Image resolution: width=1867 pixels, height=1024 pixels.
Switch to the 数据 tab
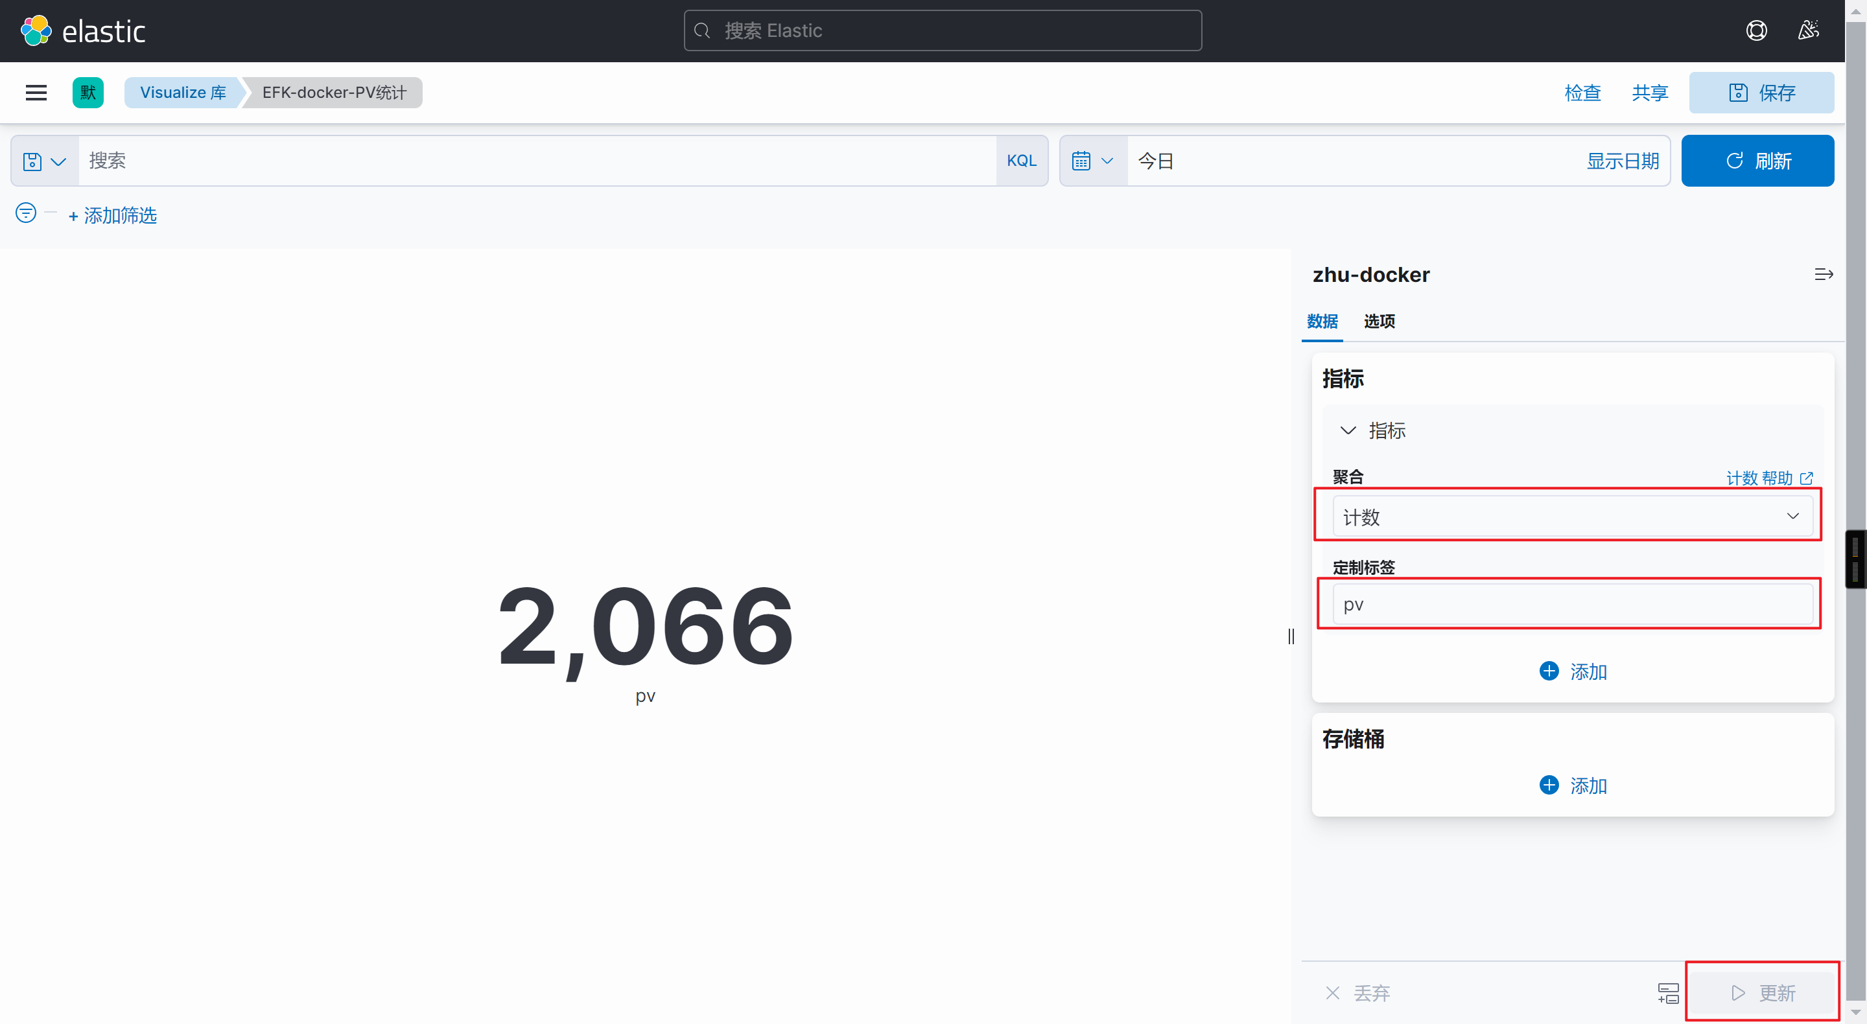(x=1322, y=321)
